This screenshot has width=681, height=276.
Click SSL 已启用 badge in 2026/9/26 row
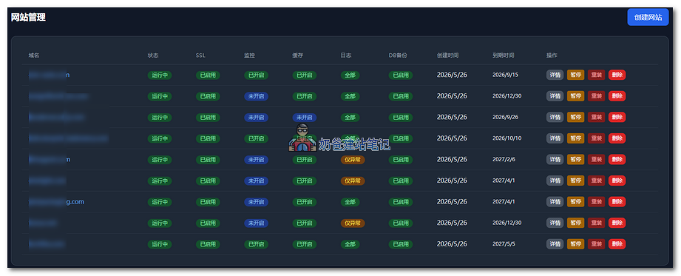coord(208,118)
